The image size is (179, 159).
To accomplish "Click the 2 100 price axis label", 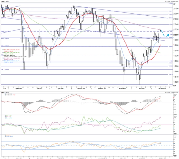I will point(176,9).
